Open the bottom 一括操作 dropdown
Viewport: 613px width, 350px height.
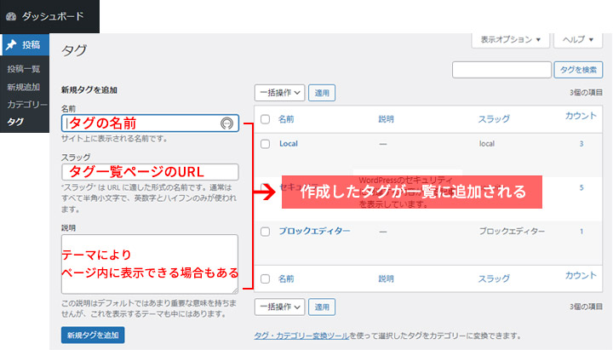point(279,307)
